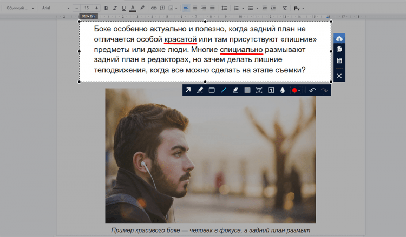Pick the blue line tool
Viewport: 406px width, 237px height.
(x=224, y=90)
